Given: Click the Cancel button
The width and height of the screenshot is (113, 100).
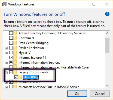Looking at the screenshot, I should pyautogui.click(x=100, y=93).
